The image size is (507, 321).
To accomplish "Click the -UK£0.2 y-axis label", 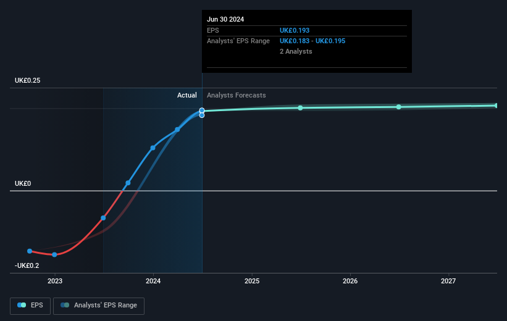I will click(27, 265).
